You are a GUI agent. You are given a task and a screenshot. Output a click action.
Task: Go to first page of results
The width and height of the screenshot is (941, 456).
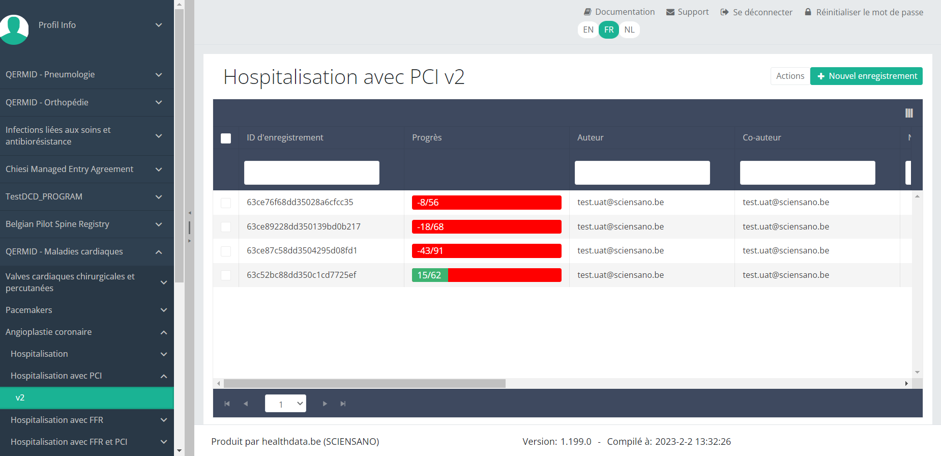click(x=227, y=404)
